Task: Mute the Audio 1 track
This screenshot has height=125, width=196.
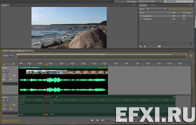Action: 4,101
